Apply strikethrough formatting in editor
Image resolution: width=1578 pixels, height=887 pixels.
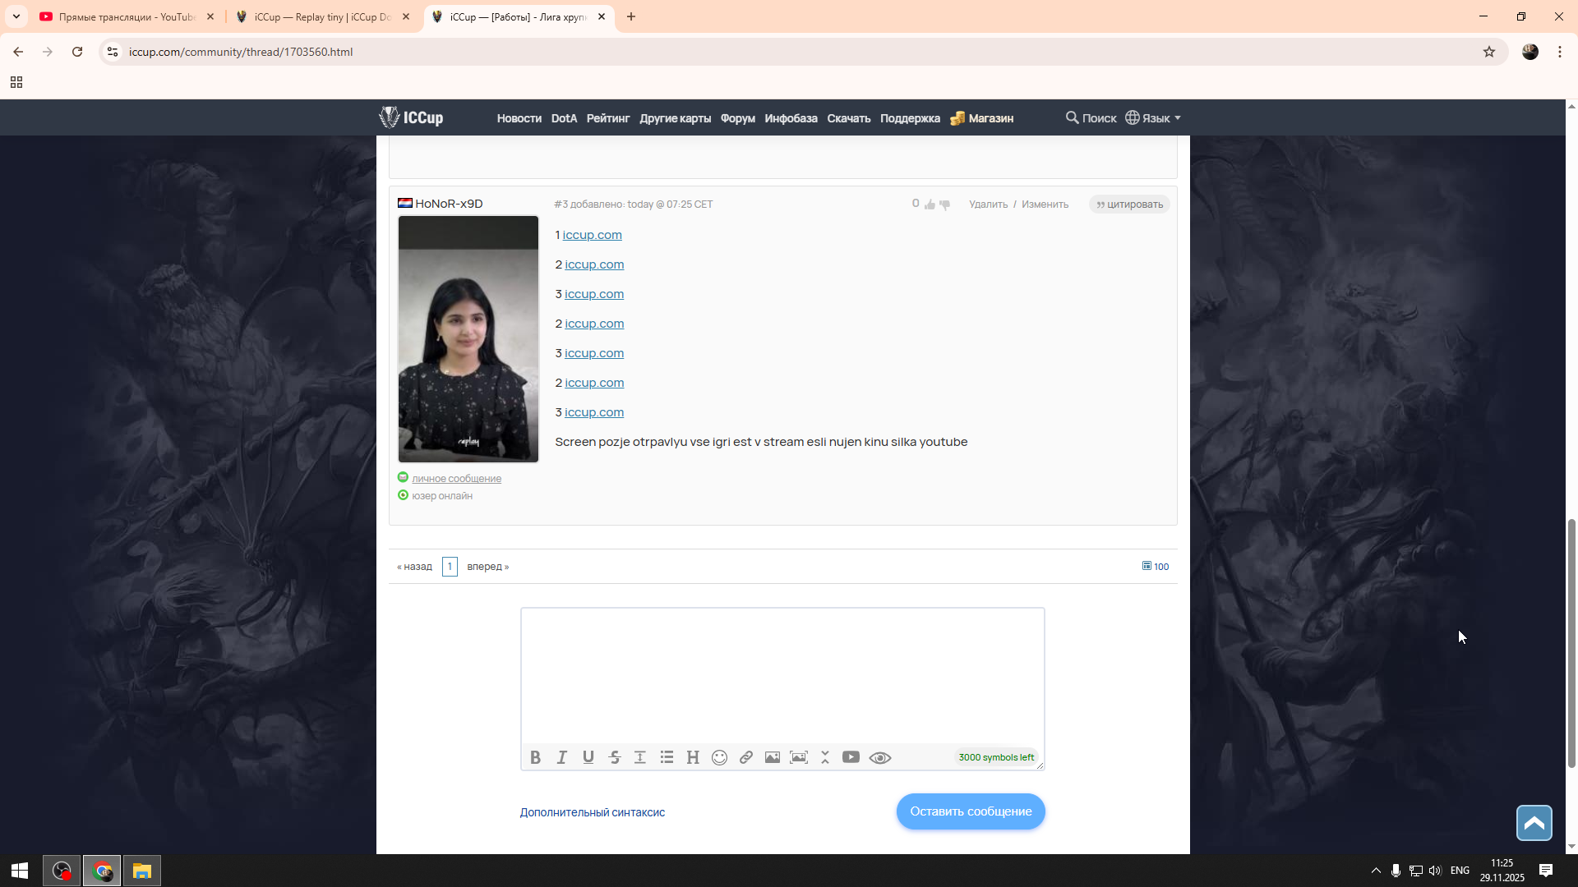point(614,757)
